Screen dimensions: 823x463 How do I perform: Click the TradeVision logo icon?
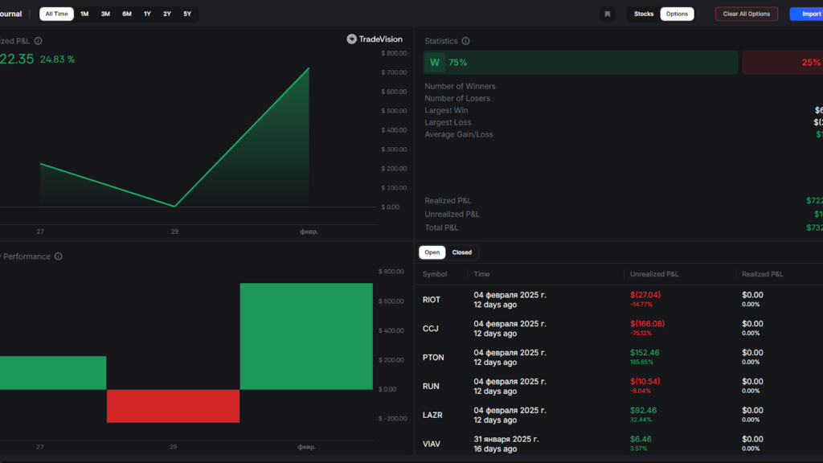click(x=351, y=38)
